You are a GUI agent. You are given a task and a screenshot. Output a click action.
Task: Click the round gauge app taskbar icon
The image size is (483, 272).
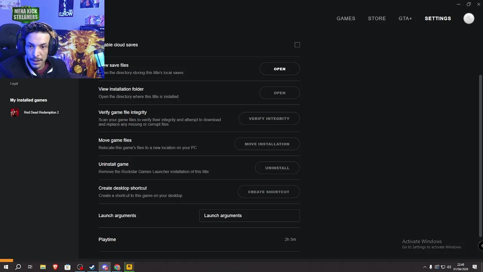80,267
